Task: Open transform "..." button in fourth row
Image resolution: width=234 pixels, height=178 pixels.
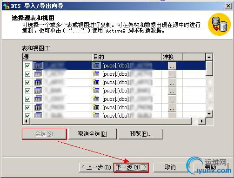Action: [172, 91]
